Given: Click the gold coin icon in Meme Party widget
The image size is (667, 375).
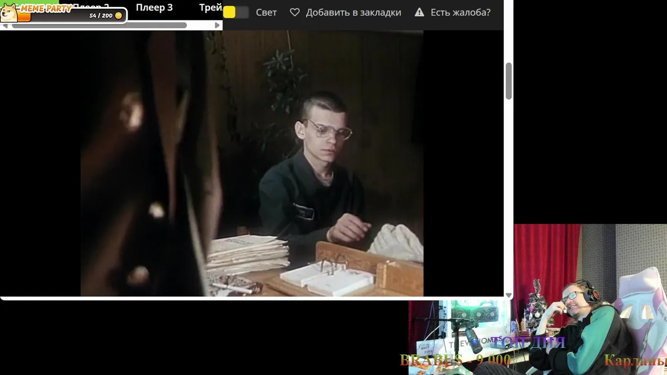Looking at the screenshot, I should (x=118, y=16).
